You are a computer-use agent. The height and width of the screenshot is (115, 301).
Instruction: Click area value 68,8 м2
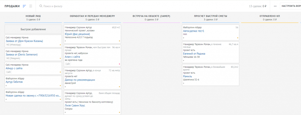[116, 27]
